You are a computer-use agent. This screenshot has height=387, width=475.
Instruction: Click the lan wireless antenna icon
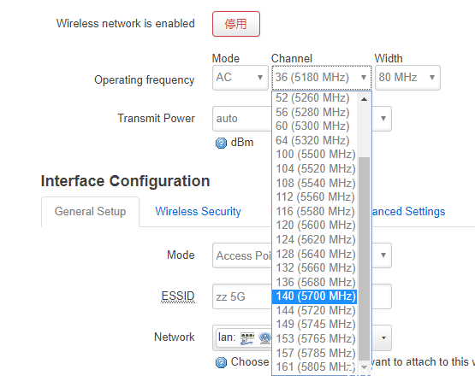(x=264, y=338)
